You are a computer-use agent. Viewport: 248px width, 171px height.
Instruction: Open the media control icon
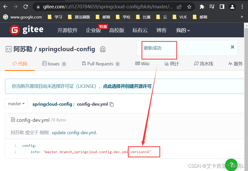click(212, 7)
